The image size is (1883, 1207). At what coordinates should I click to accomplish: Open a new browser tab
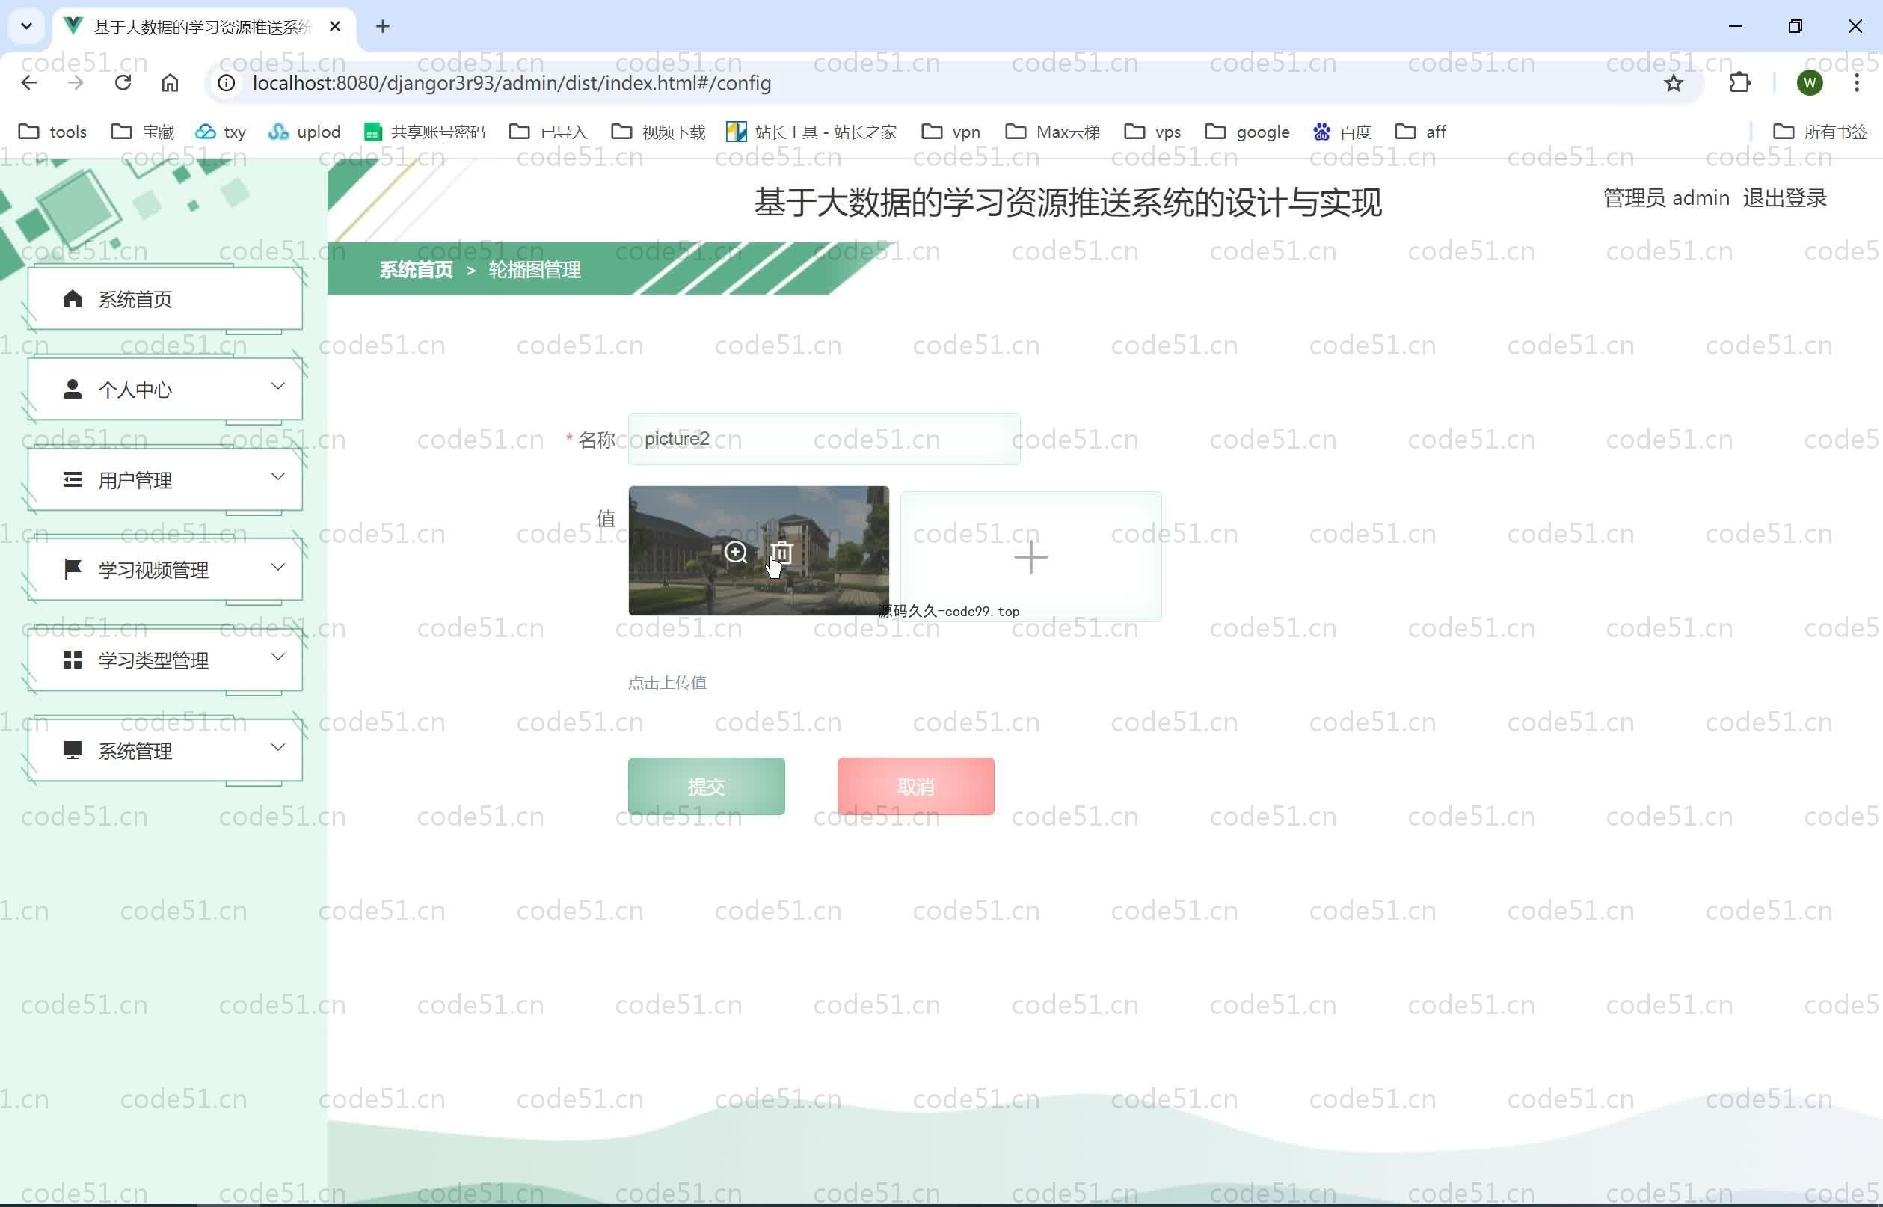[x=382, y=27]
